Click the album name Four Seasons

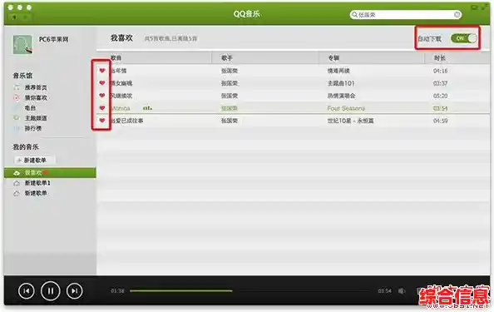pos(346,108)
